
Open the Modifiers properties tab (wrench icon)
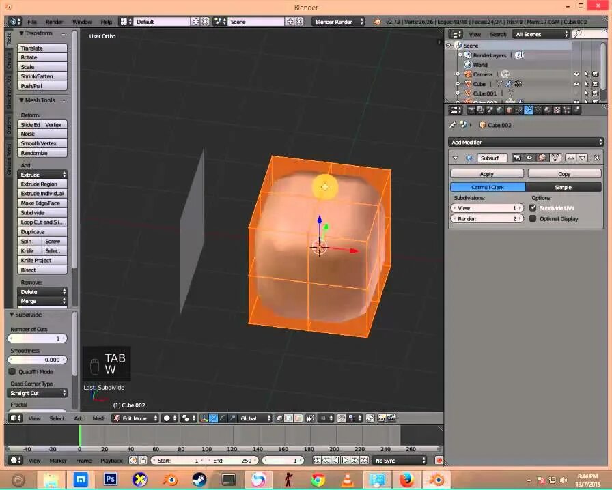[529, 110]
